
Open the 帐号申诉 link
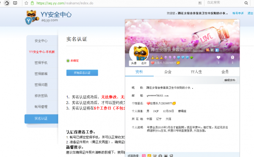tap(238, 13)
